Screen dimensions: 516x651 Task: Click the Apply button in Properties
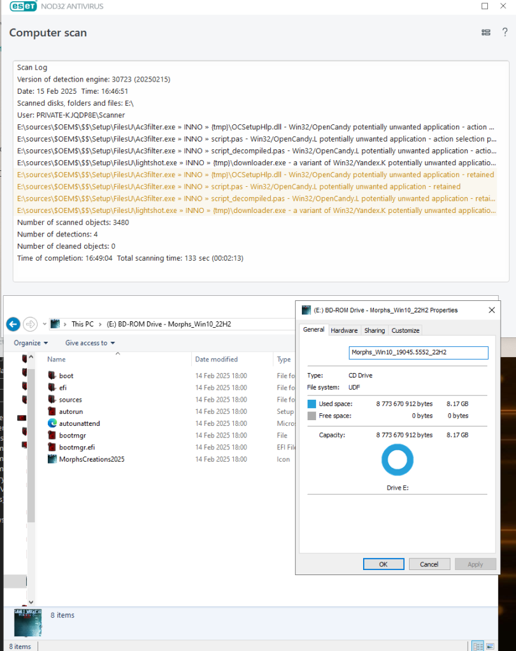pyautogui.click(x=475, y=564)
